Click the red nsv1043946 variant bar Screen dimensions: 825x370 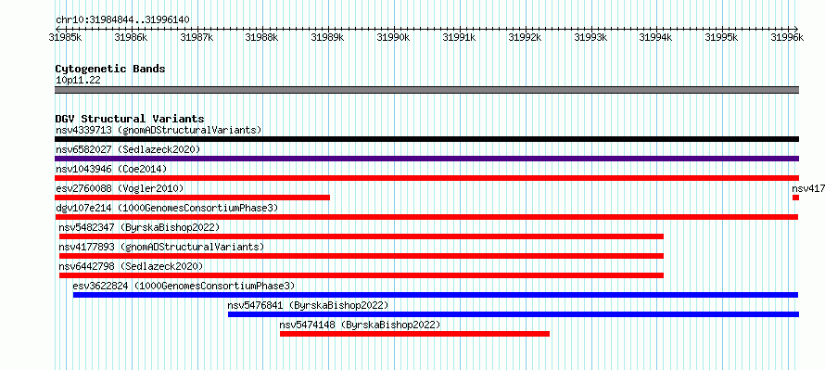[x=426, y=178]
